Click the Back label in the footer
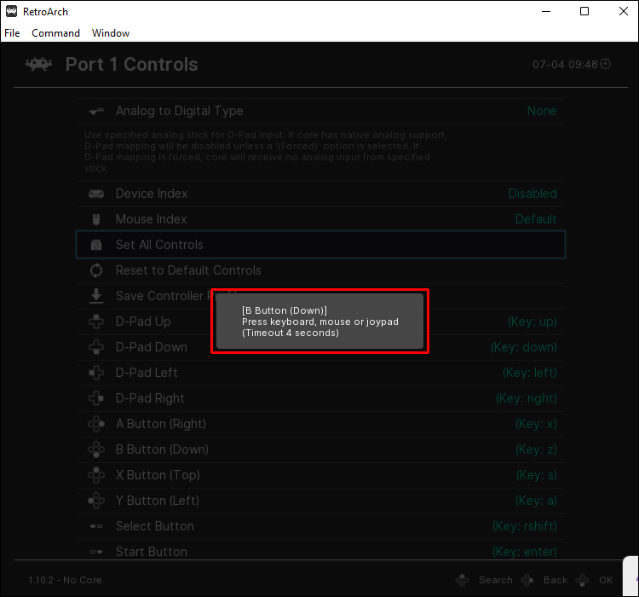Screen dimensions: 639x597 click(x=555, y=580)
